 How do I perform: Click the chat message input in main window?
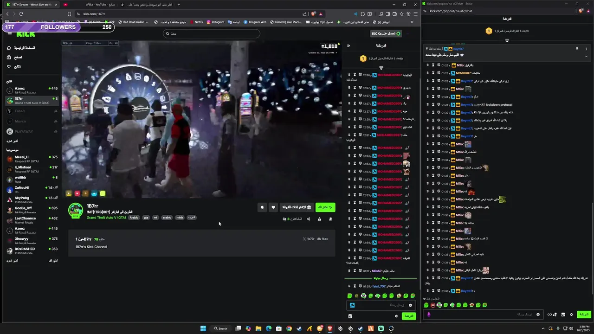pos(381,305)
